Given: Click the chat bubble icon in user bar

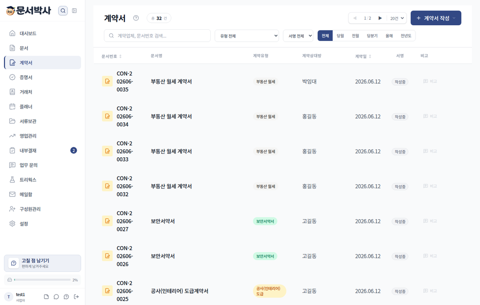Looking at the screenshot, I should click(56, 297).
